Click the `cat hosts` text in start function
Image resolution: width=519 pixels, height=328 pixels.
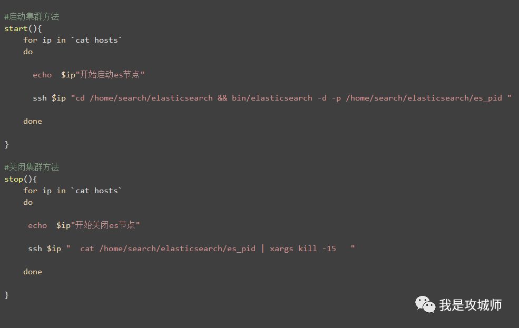click(x=96, y=40)
